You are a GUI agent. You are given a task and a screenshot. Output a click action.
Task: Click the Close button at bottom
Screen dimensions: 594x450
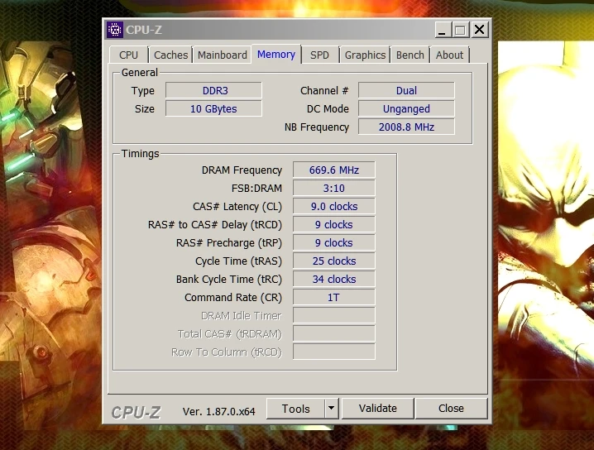(x=451, y=409)
